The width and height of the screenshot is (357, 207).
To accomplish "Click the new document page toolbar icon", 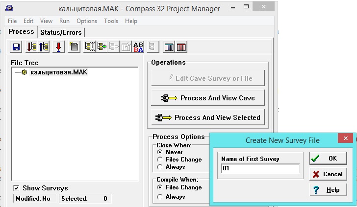I will pyautogui.click(x=75, y=47).
